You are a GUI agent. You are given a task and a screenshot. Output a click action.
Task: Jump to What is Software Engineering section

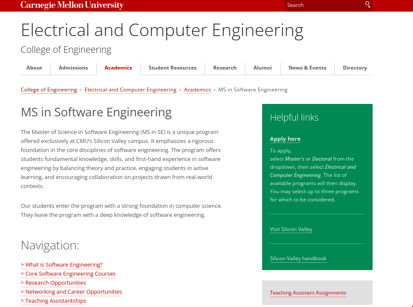(x=62, y=265)
